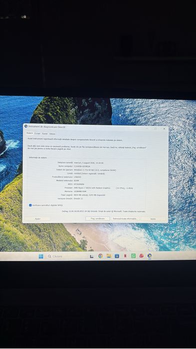Screen dimensions: 196x349
Task: Click the language value 'română'
Action: [89, 173]
